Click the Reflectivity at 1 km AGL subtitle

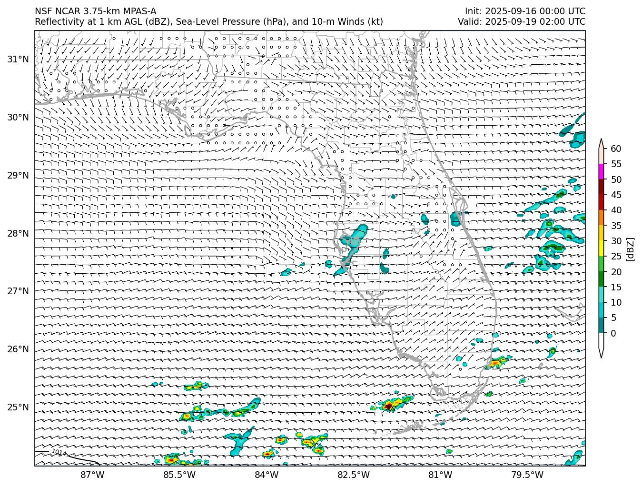(208, 22)
